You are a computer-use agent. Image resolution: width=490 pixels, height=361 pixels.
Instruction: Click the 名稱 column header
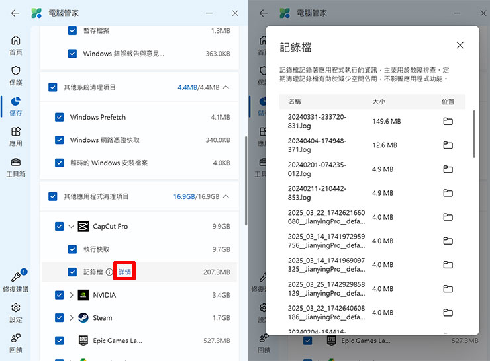tap(294, 101)
